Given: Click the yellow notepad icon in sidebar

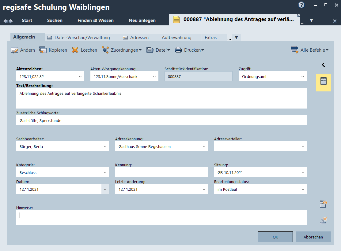Looking at the screenshot, I should point(323,81).
